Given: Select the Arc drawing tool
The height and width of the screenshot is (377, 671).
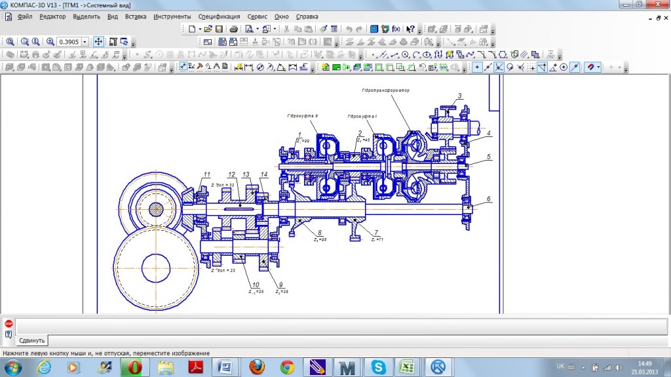Looking at the screenshot, I should (416, 55).
